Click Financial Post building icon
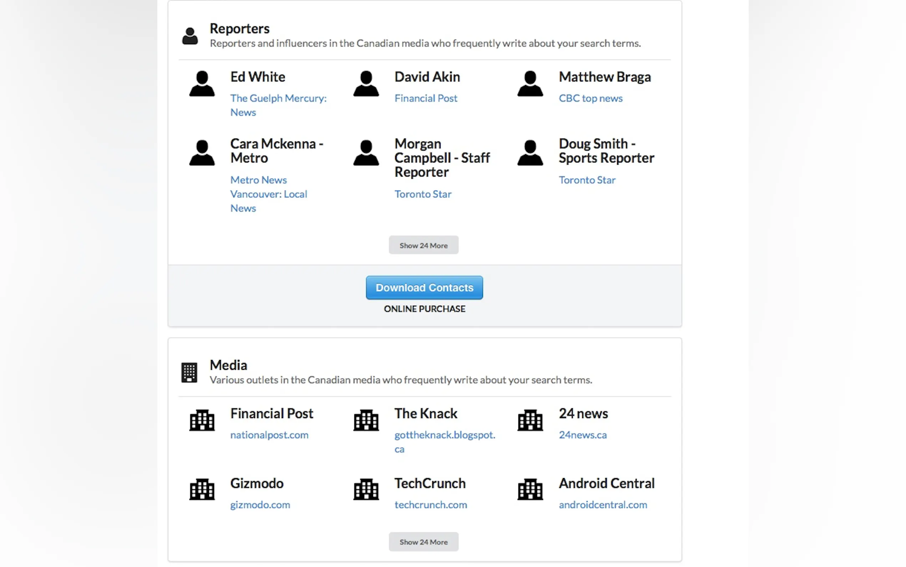906x567 pixels. pyautogui.click(x=202, y=420)
